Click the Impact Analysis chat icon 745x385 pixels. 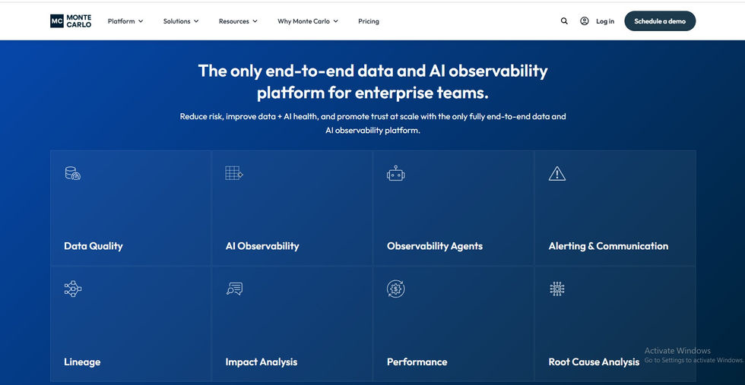[x=234, y=289]
